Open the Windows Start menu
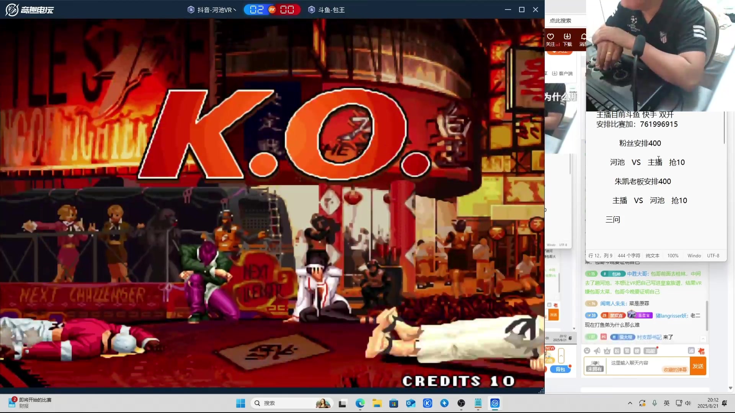735x413 pixels. pyautogui.click(x=240, y=403)
